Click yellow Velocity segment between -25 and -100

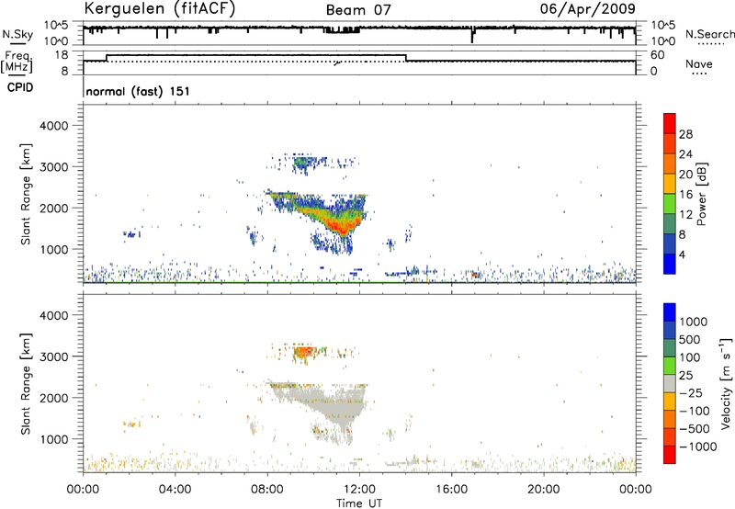click(670, 402)
